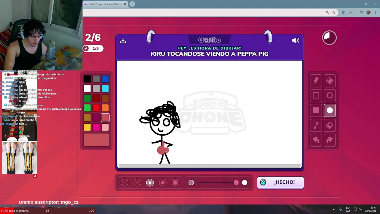Open the taskbar microphone icon

[341, 209]
